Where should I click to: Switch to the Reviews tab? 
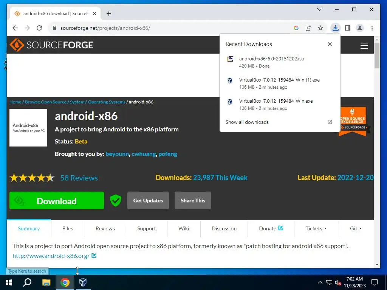[105, 228]
